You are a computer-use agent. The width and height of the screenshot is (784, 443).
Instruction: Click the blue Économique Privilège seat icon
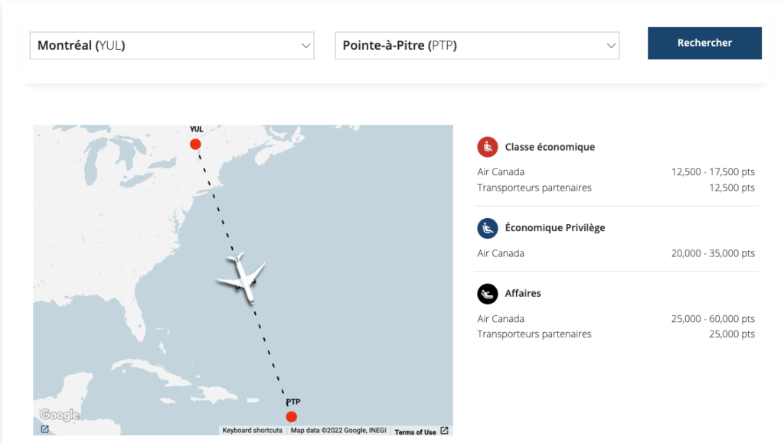(487, 228)
